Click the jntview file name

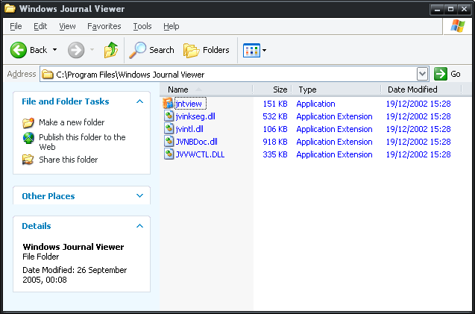coord(189,104)
